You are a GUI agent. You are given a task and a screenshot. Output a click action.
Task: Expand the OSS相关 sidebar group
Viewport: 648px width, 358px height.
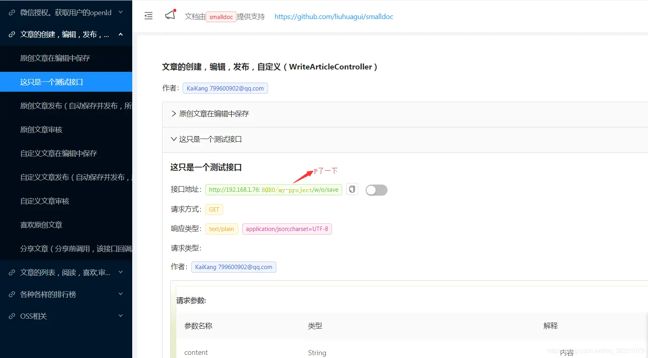coord(121,316)
